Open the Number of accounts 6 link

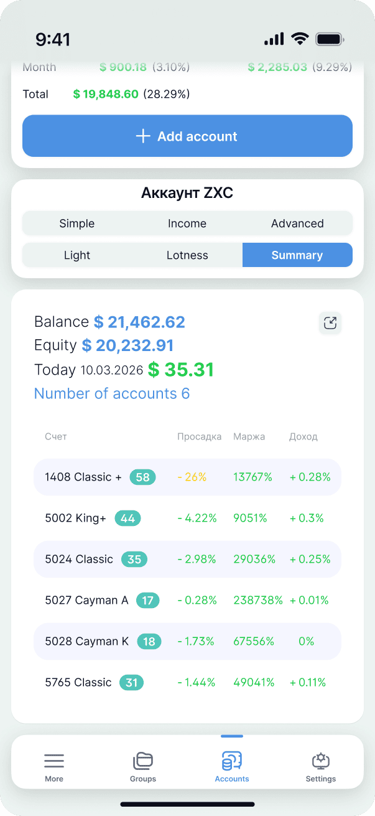112,394
